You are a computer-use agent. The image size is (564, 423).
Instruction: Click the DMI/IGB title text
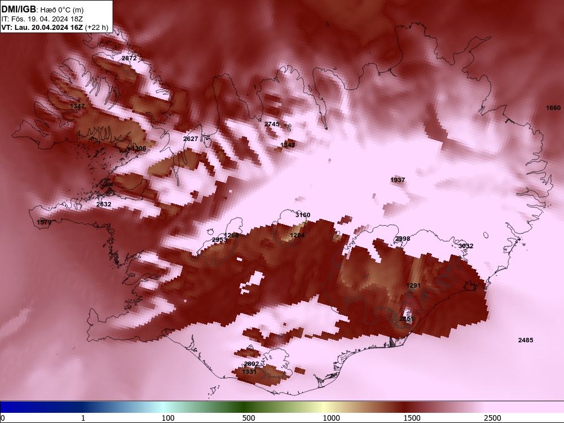click(x=19, y=10)
